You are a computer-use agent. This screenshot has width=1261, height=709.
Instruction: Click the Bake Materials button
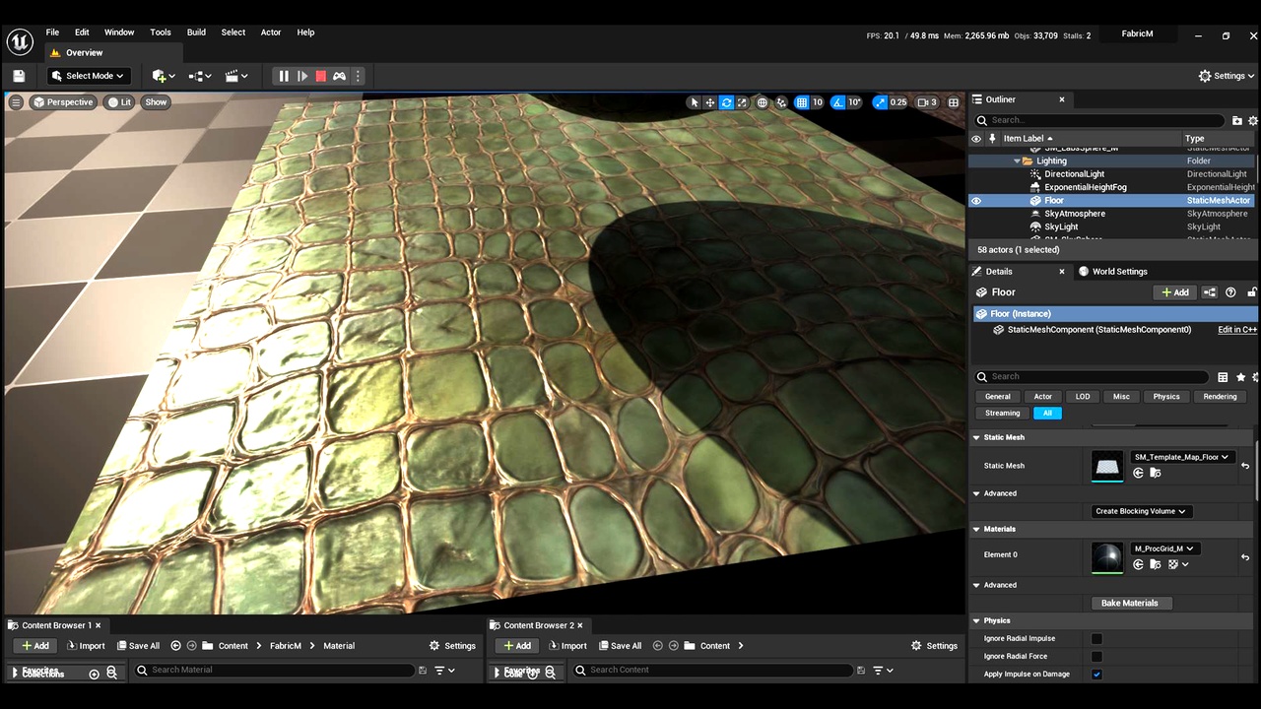[x=1130, y=603]
